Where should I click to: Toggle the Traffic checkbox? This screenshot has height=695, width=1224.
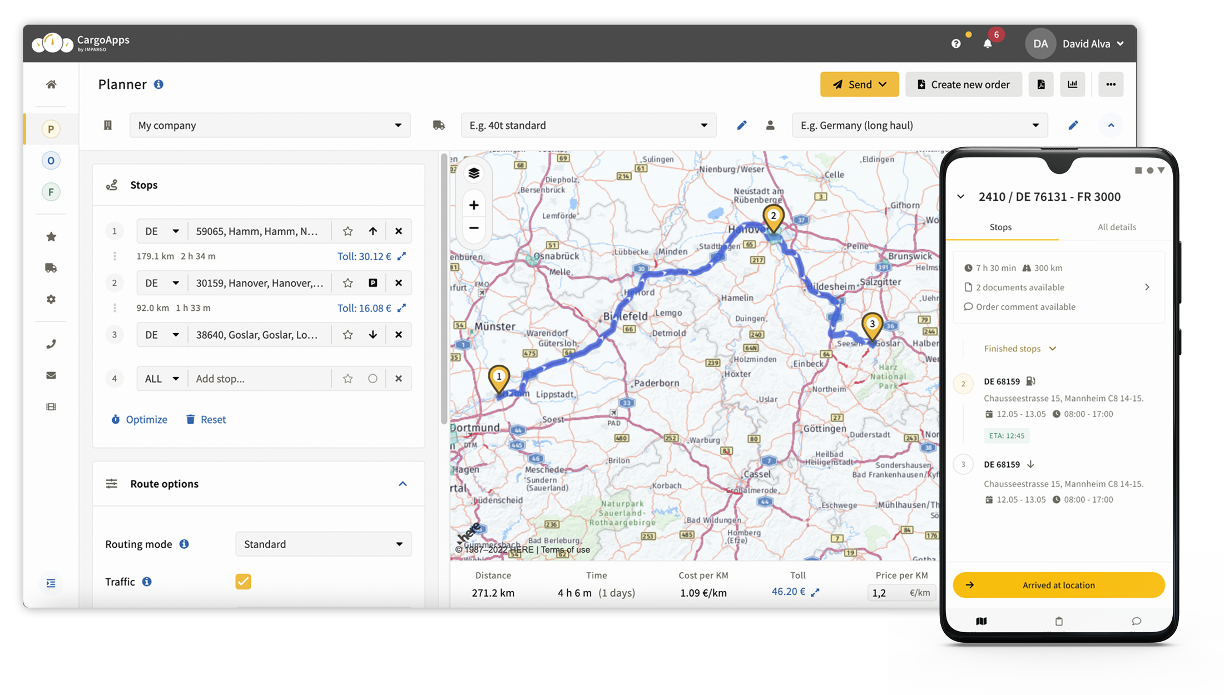[x=243, y=582]
